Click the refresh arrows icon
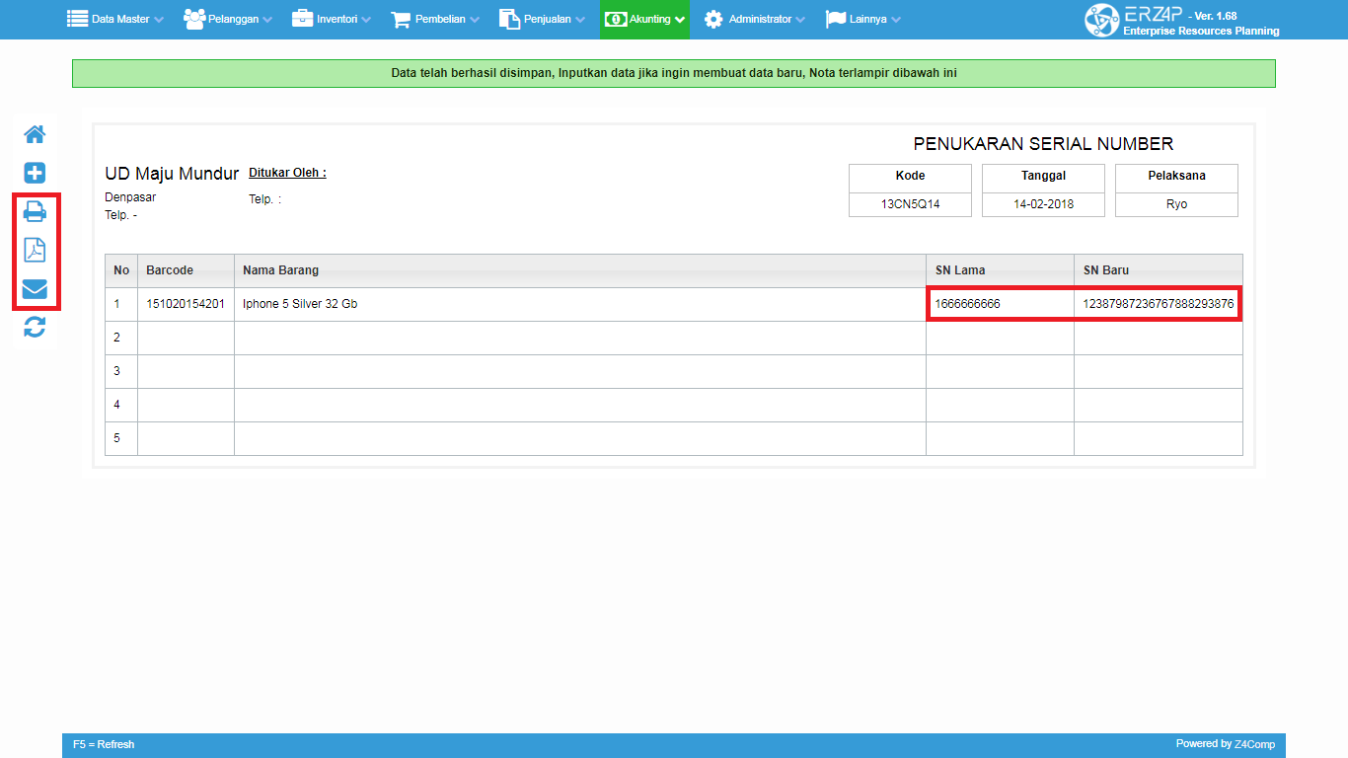 35,328
